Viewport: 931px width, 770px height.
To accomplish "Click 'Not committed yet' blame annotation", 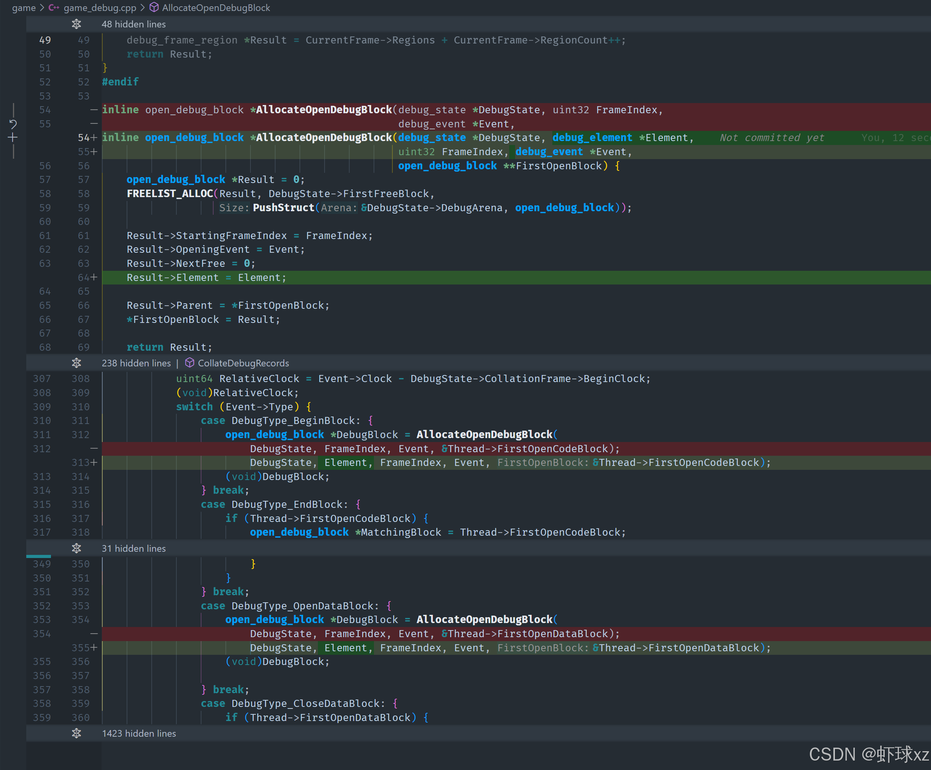I will (771, 138).
